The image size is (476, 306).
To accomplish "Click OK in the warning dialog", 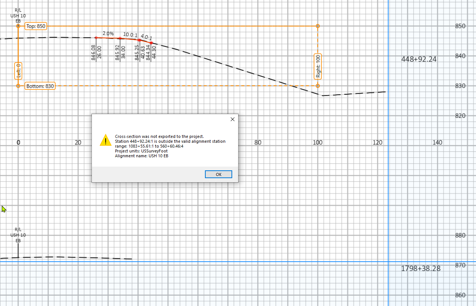I will [218, 174].
